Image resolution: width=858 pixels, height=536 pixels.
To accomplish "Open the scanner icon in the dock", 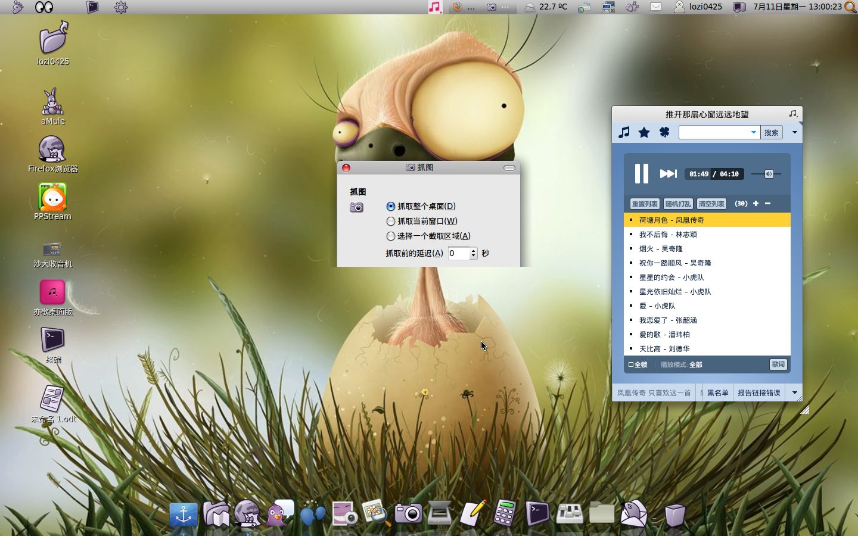I will [x=440, y=513].
